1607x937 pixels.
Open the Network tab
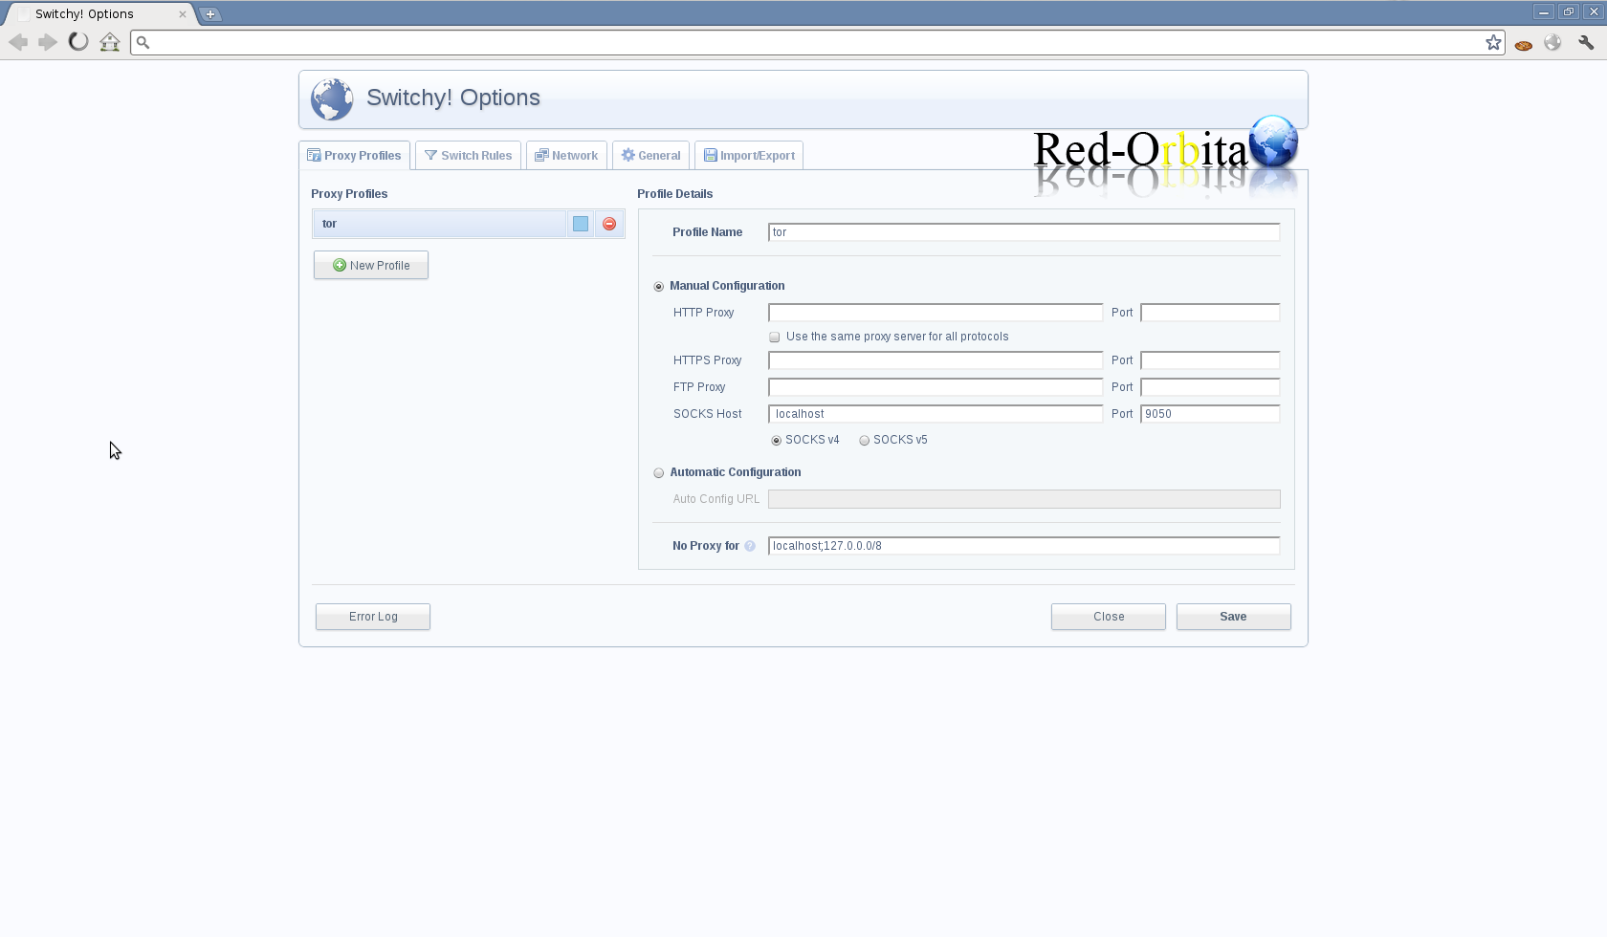[x=567, y=156]
